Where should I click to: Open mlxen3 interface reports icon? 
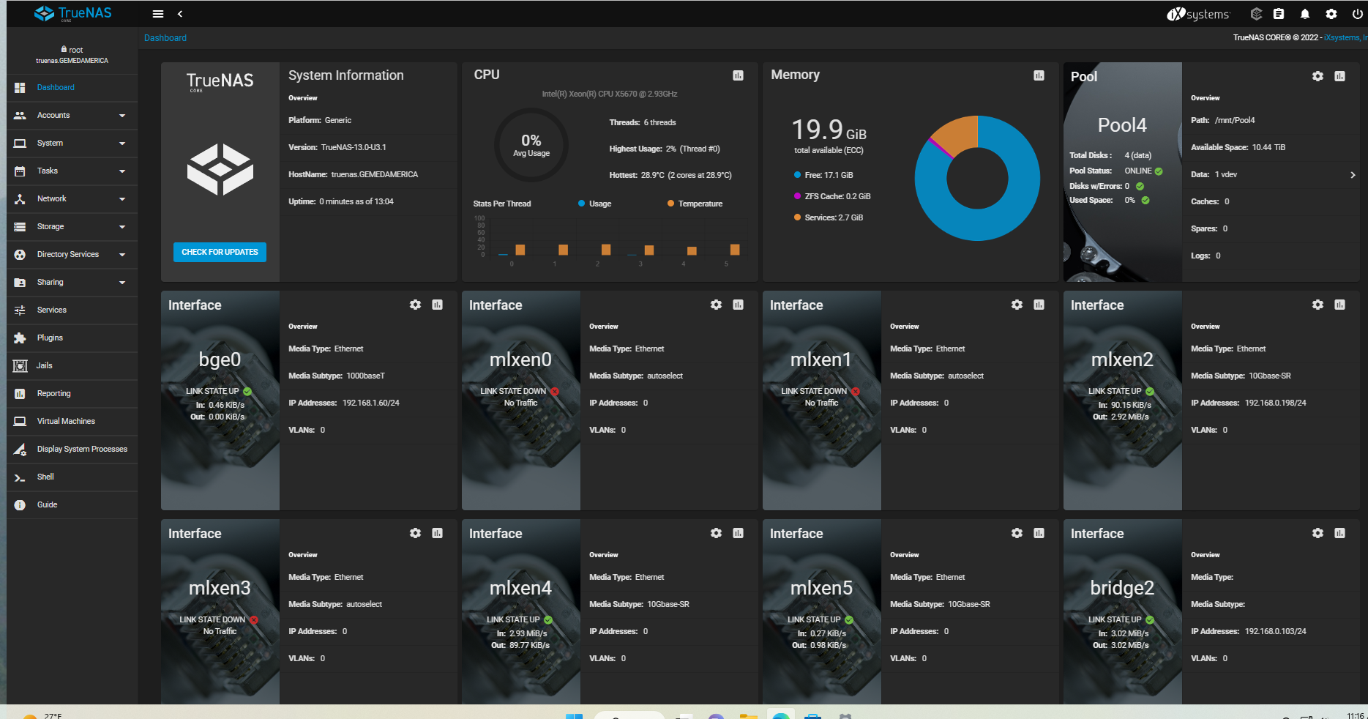click(437, 533)
